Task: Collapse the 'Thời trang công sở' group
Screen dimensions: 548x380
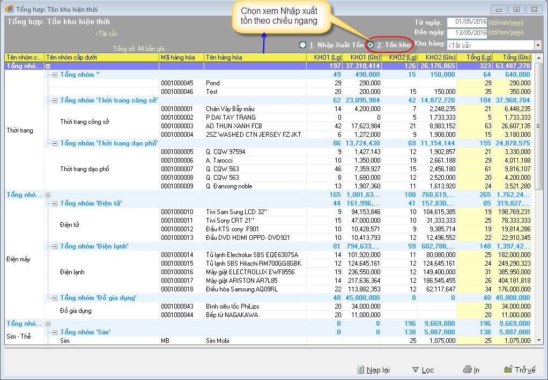Action: [x=54, y=100]
